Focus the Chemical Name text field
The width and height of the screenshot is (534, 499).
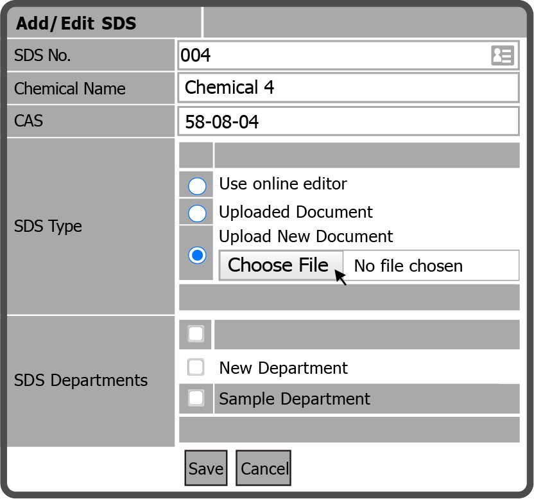348,87
